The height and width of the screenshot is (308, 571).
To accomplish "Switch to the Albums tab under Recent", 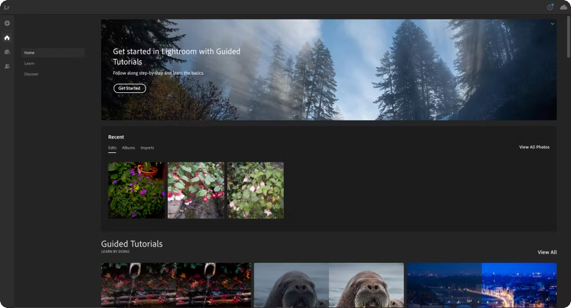I will [x=128, y=148].
